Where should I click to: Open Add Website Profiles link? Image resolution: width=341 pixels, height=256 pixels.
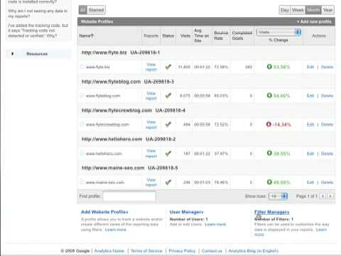click(x=104, y=212)
